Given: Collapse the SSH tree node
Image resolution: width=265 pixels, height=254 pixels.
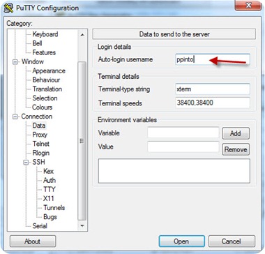Looking at the screenshot, I should (x=26, y=163).
